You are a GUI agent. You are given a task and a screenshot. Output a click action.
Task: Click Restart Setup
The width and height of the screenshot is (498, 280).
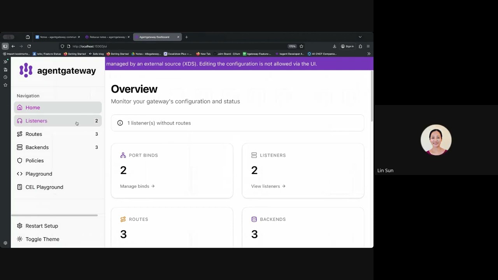click(58, 226)
